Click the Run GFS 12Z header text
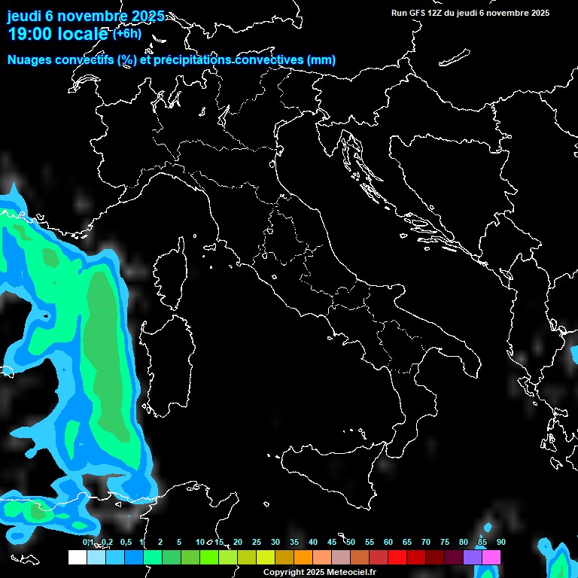This screenshot has height=578, width=578. click(470, 13)
